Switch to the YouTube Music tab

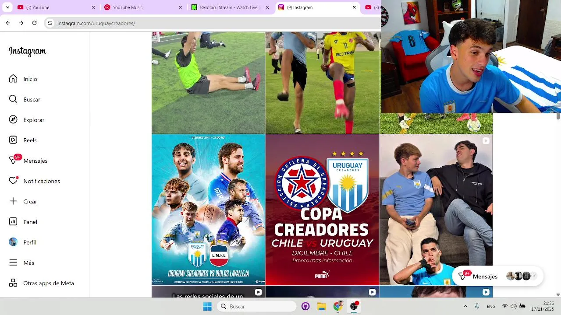tap(143, 7)
